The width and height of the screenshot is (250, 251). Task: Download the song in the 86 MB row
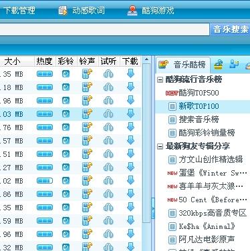point(130,194)
